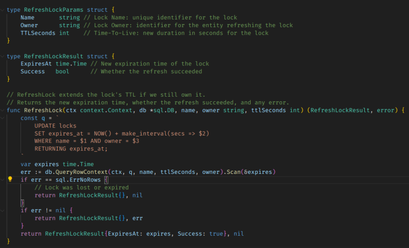
Task: Click the 'if err != nil' condition
Action: pyautogui.click(x=45, y=210)
